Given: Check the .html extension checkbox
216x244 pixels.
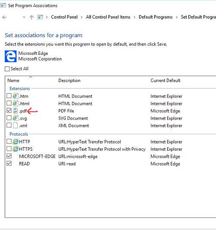Looking at the screenshot, I should tap(9, 103).
